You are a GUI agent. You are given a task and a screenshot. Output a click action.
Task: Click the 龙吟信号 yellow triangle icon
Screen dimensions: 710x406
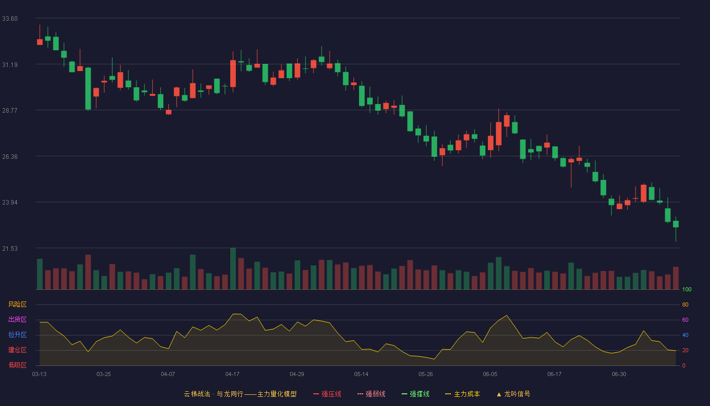click(499, 394)
